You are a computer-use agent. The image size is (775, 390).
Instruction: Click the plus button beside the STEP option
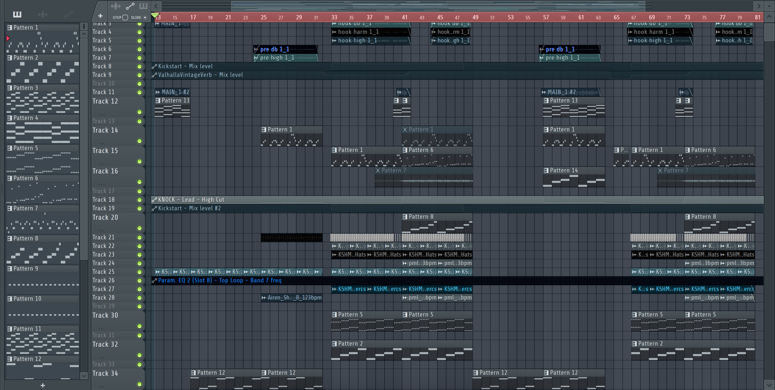click(100, 16)
